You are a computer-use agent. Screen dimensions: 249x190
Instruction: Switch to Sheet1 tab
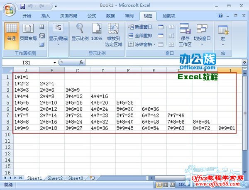[34, 178]
